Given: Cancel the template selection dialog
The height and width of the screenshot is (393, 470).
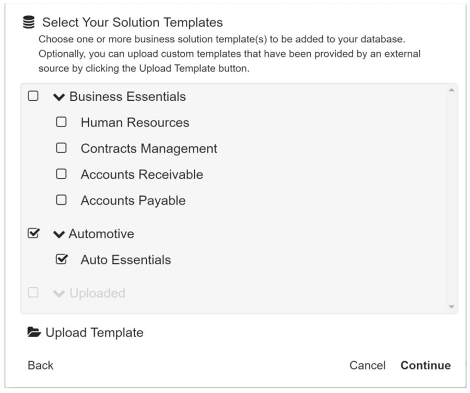Looking at the screenshot, I should click(368, 365).
